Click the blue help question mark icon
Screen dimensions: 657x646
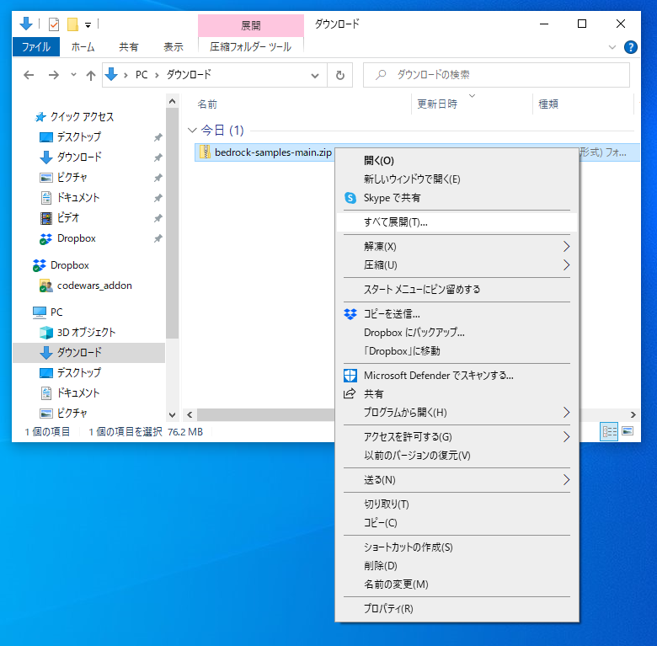point(630,47)
